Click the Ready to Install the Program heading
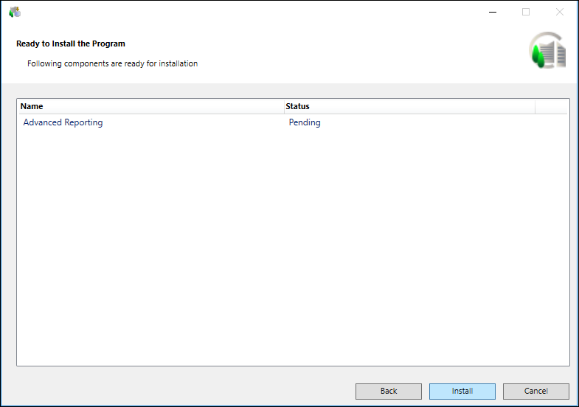Screen dimensions: 579x407 click(x=71, y=44)
